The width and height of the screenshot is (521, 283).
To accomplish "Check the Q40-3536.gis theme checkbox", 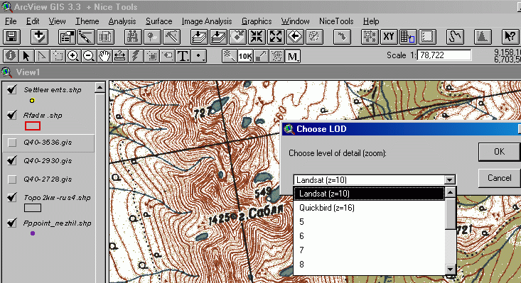I will coord(12,143).
